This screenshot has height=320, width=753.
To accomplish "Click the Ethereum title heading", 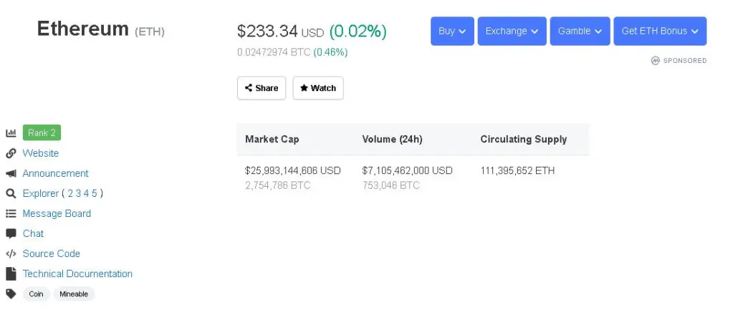I will point(82,29).
